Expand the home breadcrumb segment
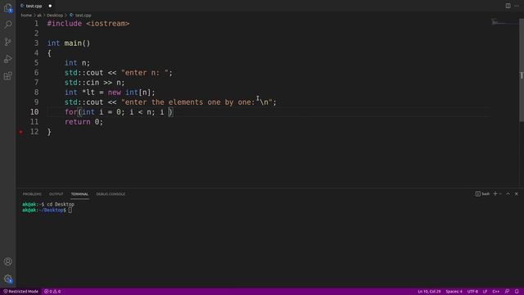Screen dimensions: 524x295 [26, 16]
